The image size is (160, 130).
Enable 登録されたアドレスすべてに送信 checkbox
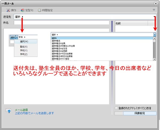(116, 108)
